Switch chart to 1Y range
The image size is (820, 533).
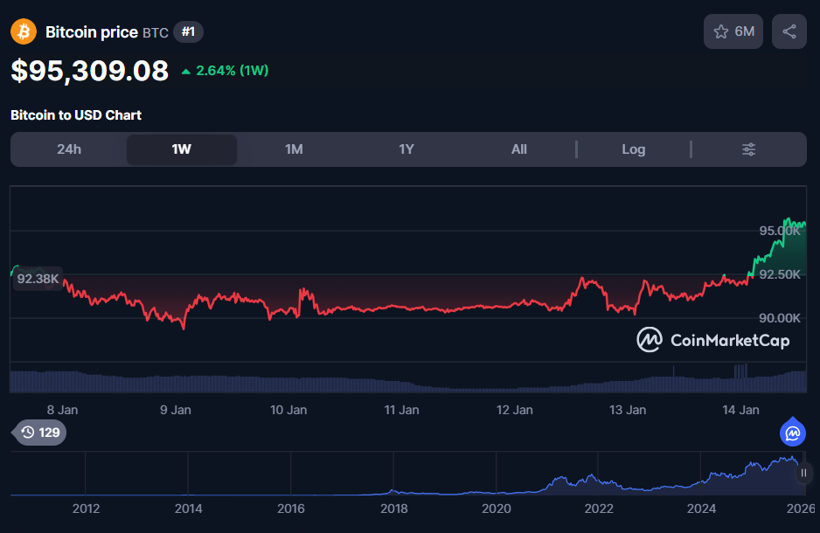tap(407, 149)
